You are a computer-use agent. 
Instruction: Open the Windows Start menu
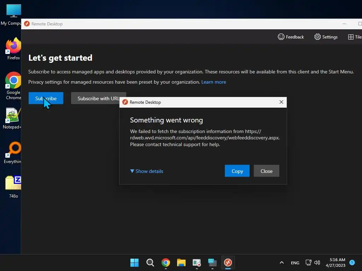(134, 263)
